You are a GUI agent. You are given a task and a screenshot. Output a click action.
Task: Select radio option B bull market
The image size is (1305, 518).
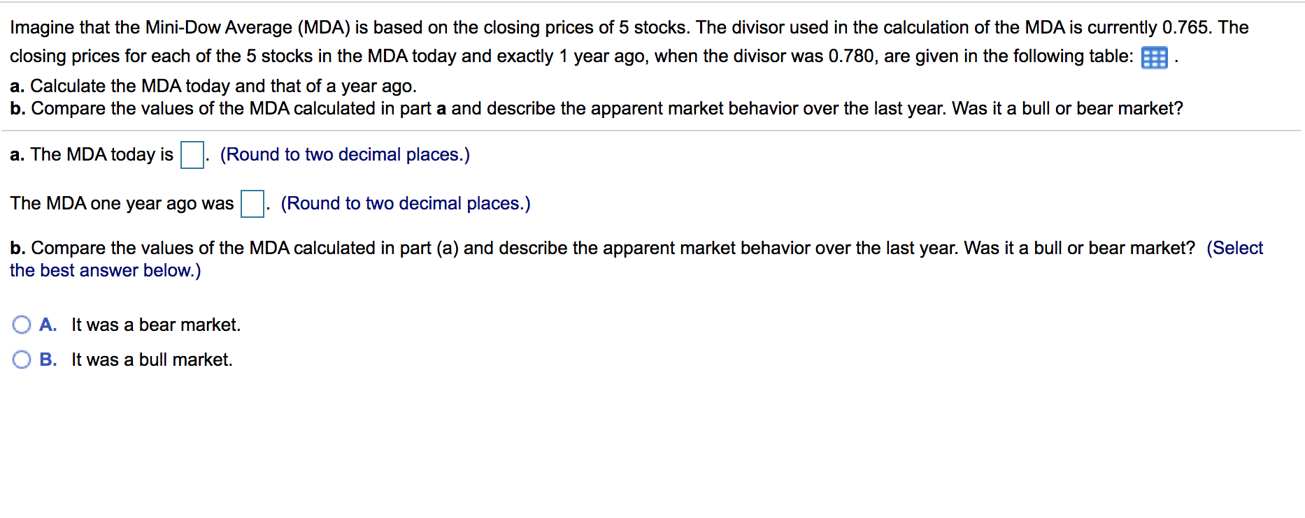click(22, 360)
